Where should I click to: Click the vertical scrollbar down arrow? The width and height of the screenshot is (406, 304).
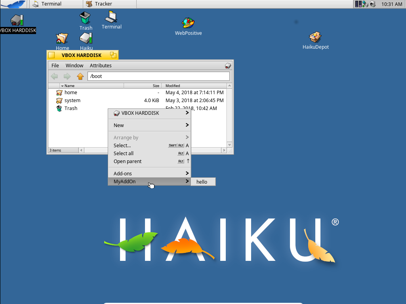click(229, 145)
